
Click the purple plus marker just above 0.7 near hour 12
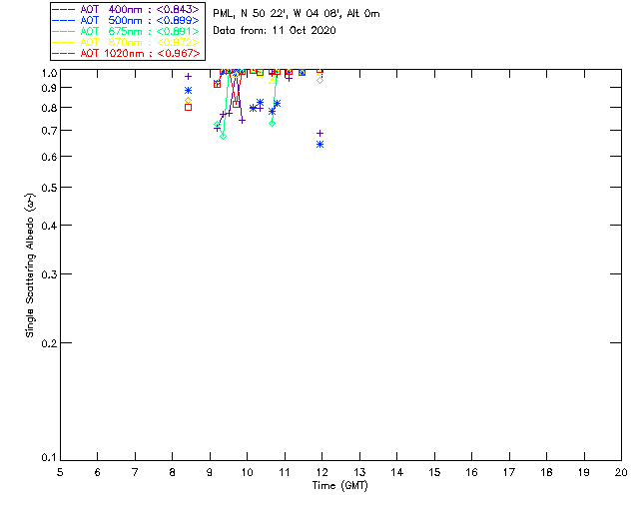(x=319, y=134)
